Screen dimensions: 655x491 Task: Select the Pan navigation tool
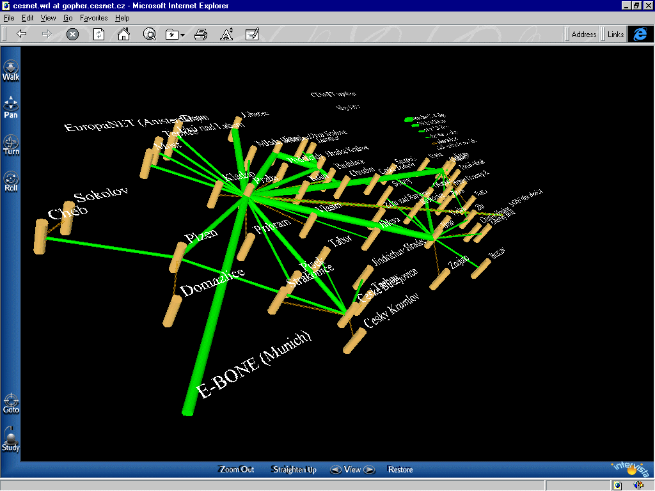click(11, 106)
